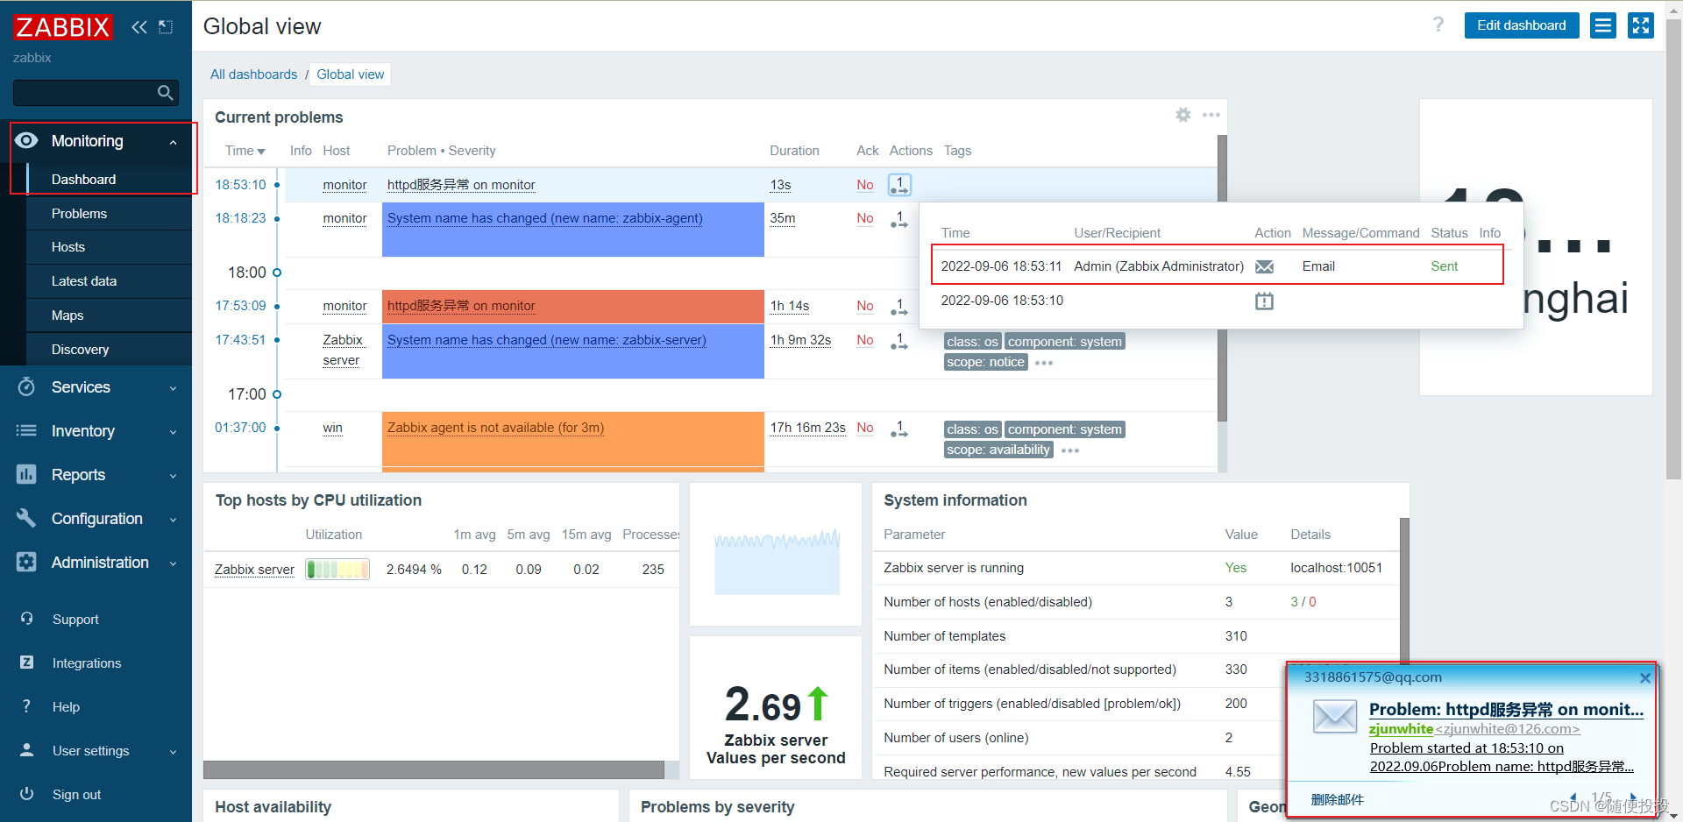Click the User settings person icon

tap(27, 750)
